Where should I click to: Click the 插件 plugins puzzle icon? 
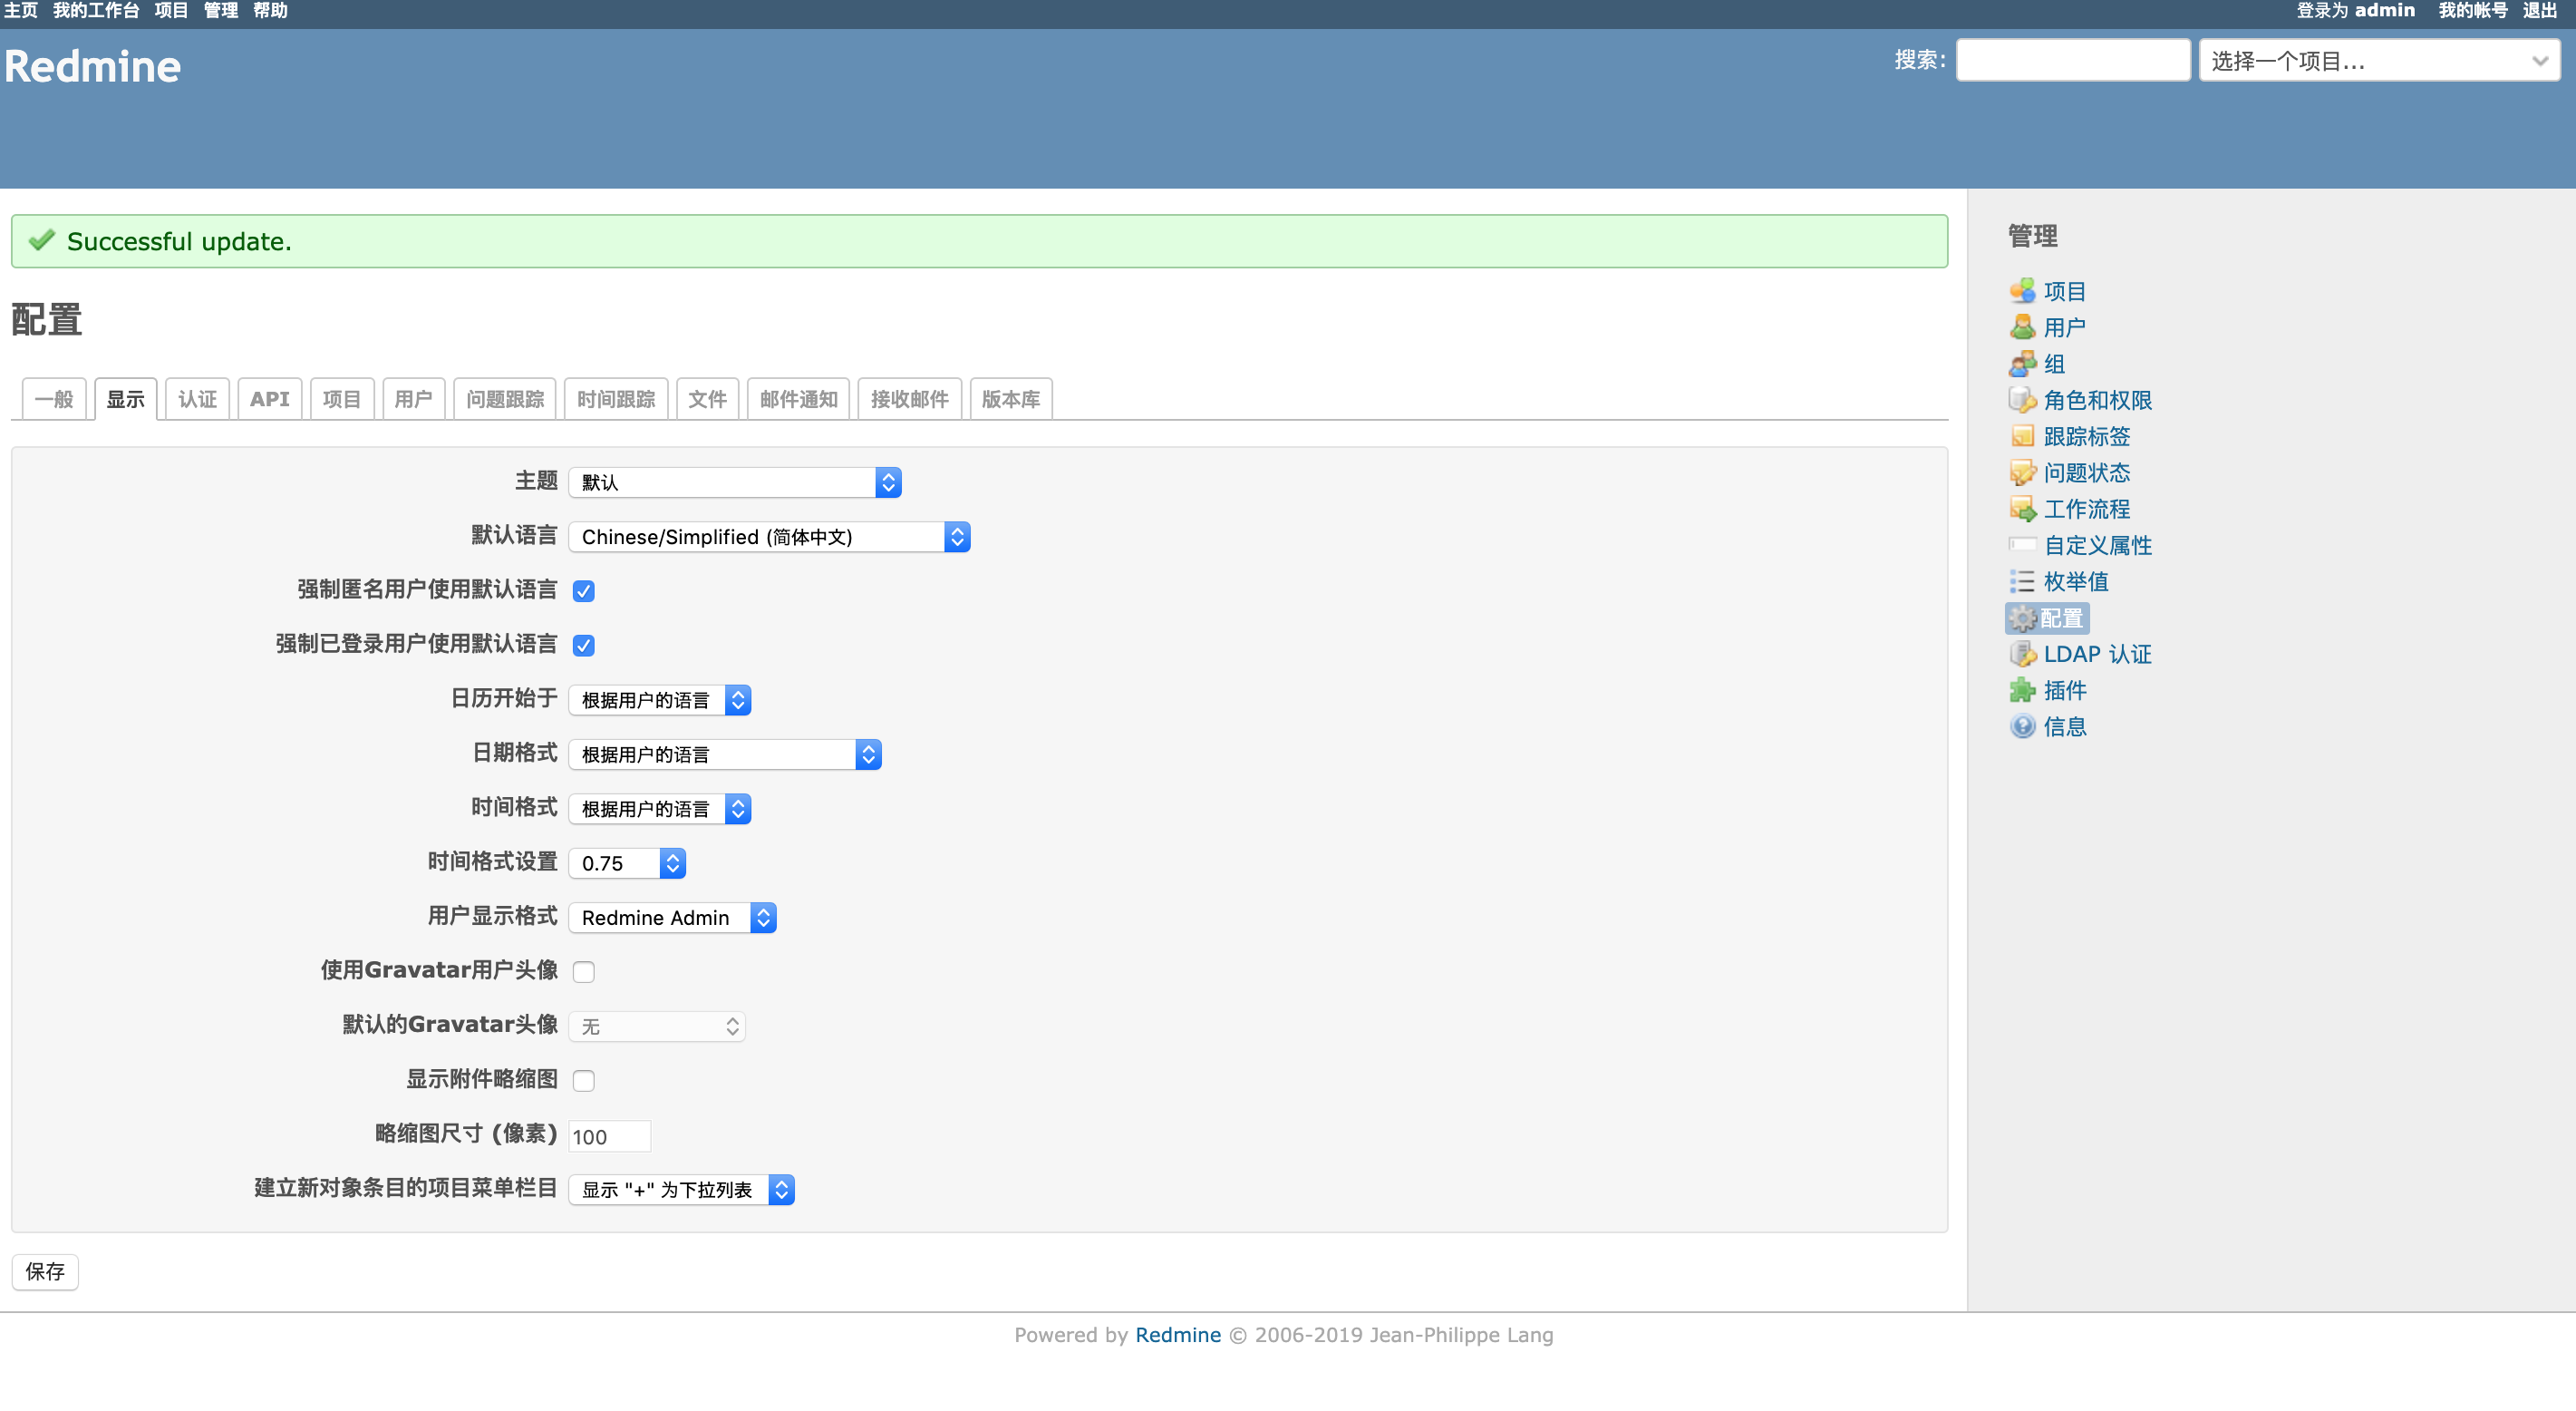click(2021, 690)
